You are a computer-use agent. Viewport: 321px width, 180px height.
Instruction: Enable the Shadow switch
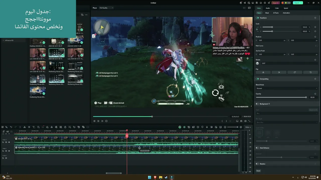click(x=257, y=164)
